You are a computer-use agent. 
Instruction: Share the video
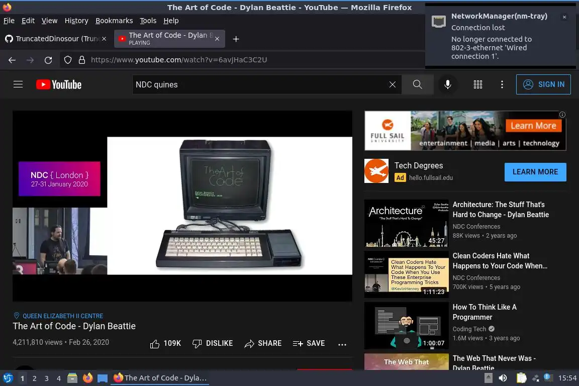(263, 343)
